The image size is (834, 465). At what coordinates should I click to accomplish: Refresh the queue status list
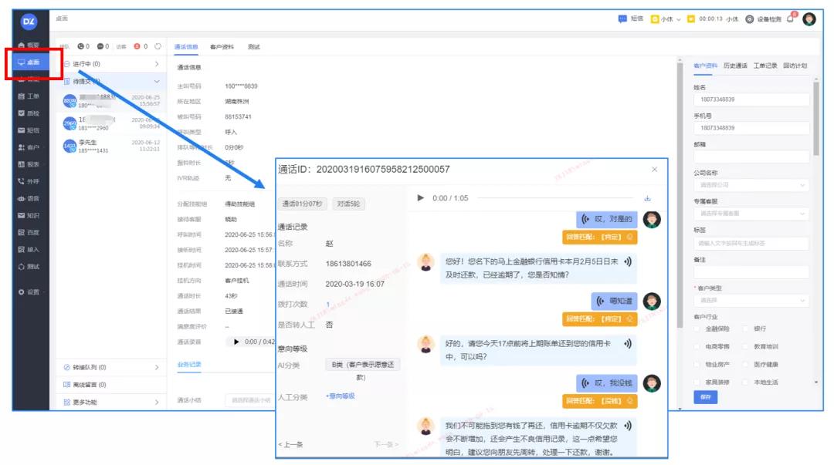pos(158,47)
